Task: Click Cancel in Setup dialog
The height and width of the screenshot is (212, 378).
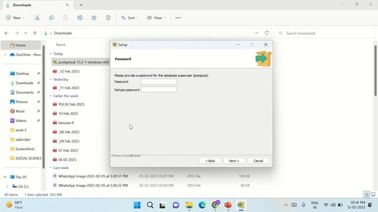Action: tap(258, 161)
